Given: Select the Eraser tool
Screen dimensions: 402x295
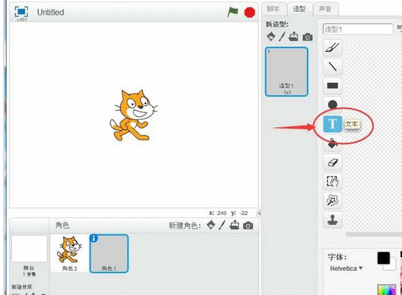Looking at the screenshot, I should (332, 162).
